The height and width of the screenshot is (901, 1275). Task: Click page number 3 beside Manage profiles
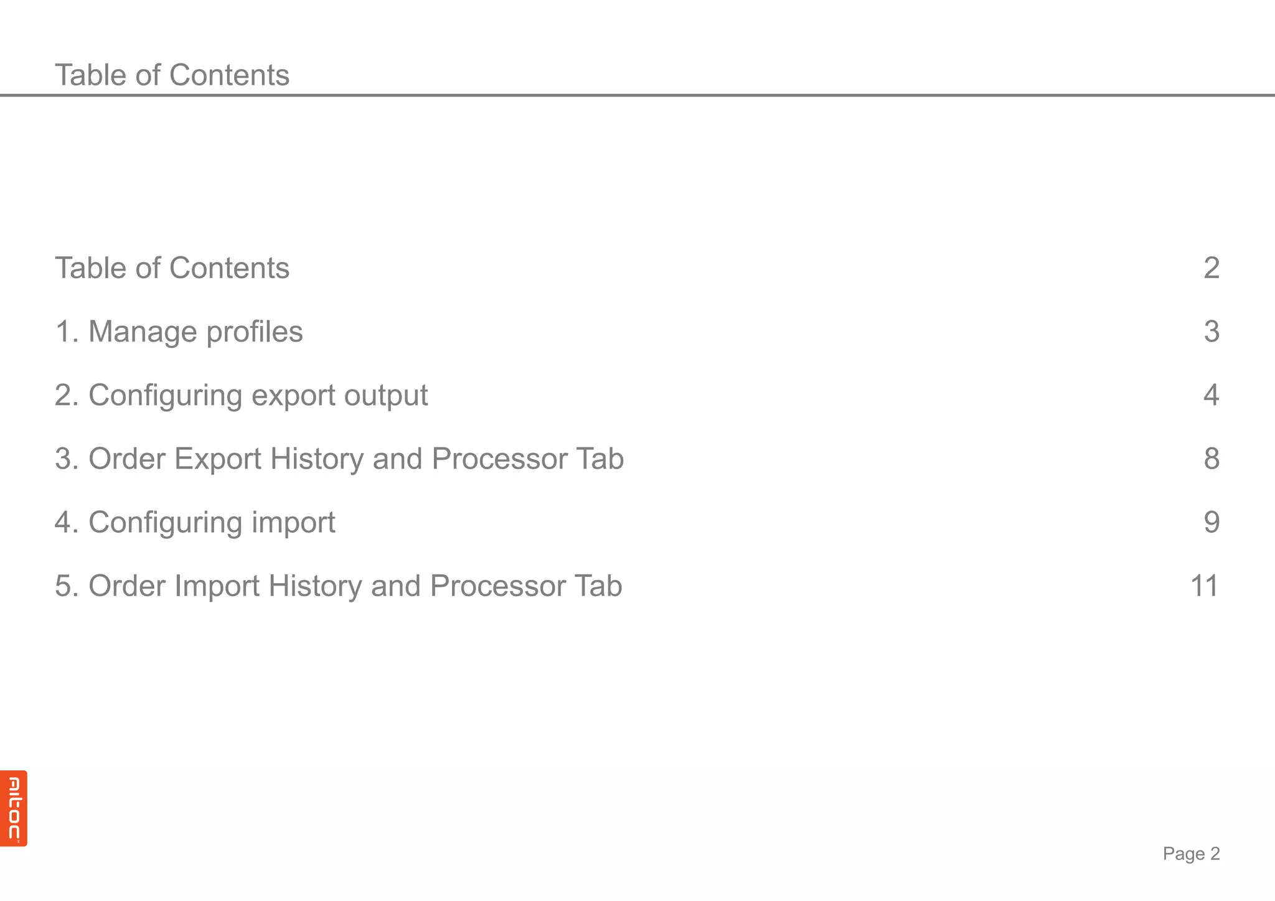pyautogui.click(x=1211, y=331)
